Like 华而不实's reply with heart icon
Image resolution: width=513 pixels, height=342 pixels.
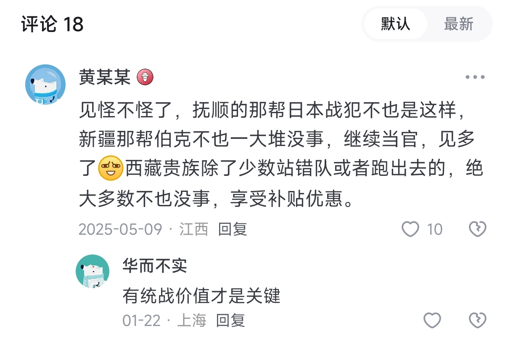(432, 321)
